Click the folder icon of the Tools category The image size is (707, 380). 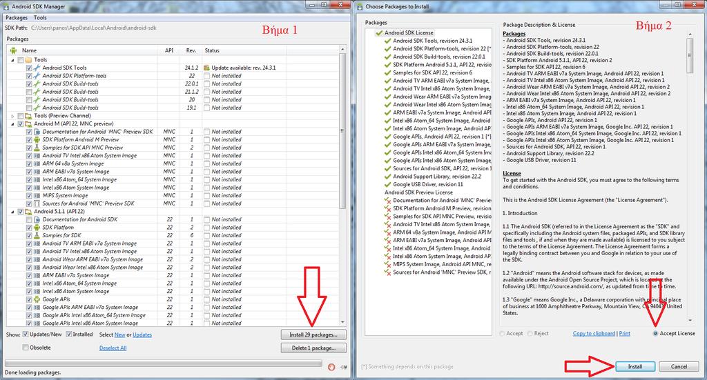(x=28, y=59)
